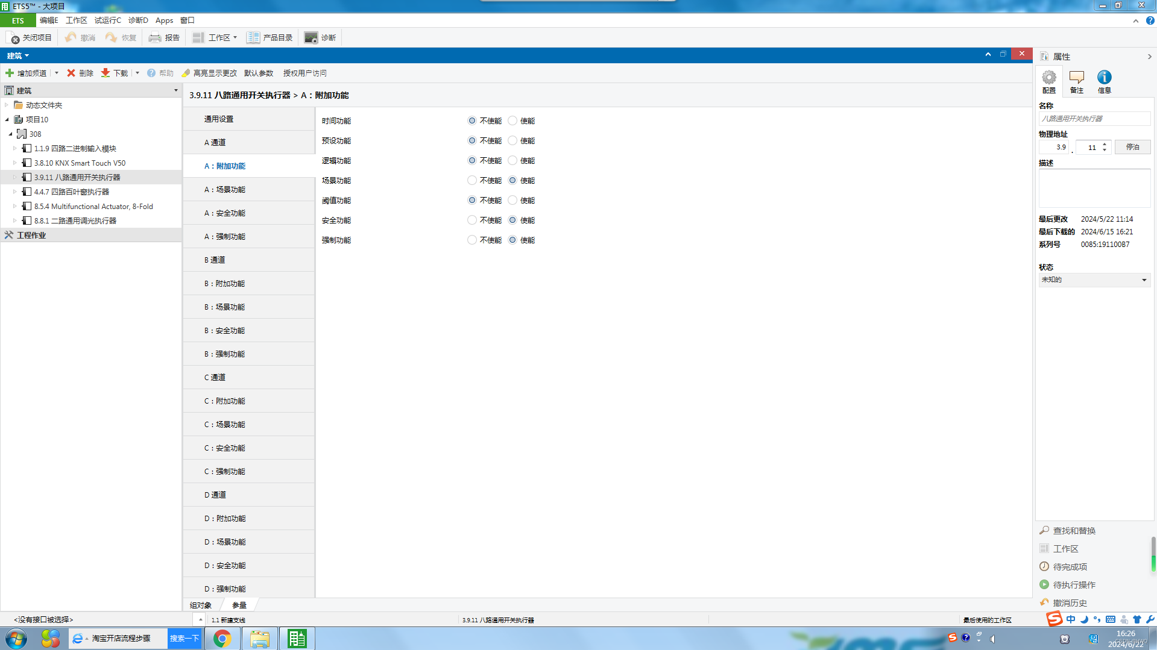This screenshot has height=650, width=1157.
Task: Click the 下载 download arrow icon
Action: click(106, 73)
